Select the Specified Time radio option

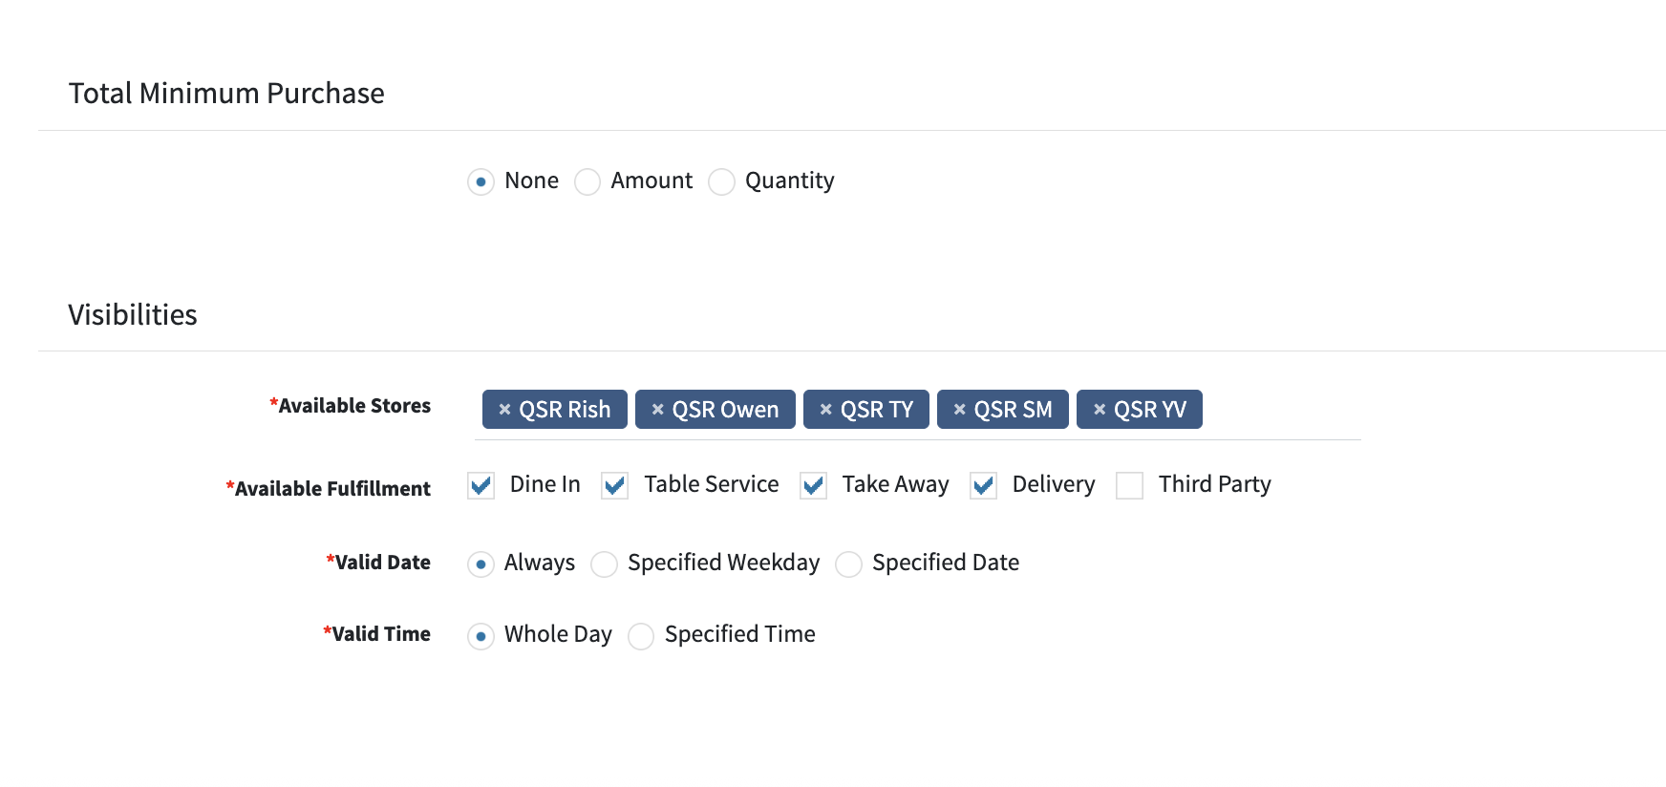coord(641,636)
